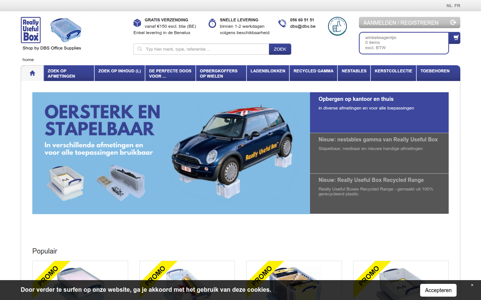Open the Toebehoren menu
Viewport: 481px width, 300px height.
(x=438, y=73)
